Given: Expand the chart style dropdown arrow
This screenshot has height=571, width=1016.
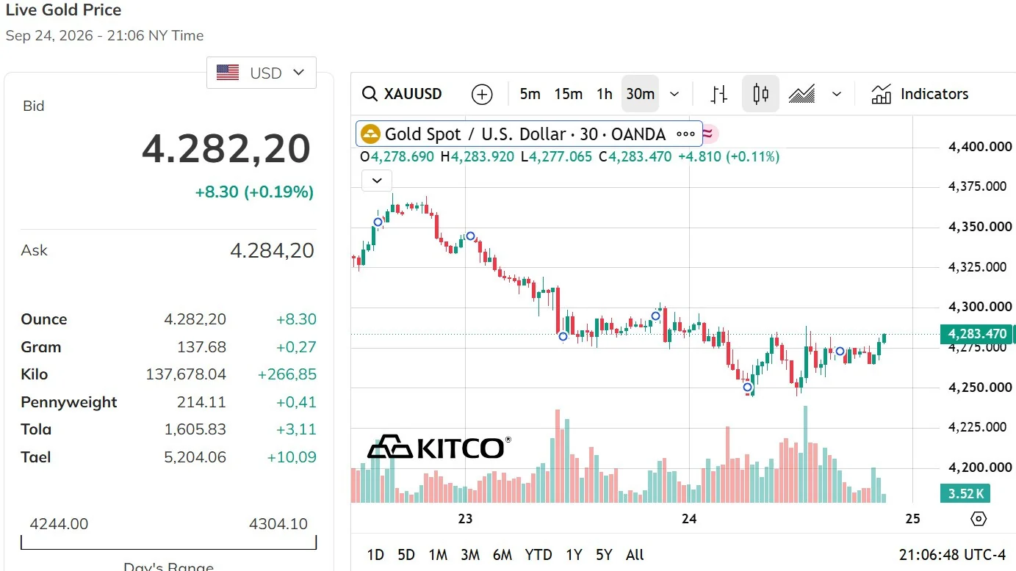Looking at the screenshot, I should pos(836,94).
